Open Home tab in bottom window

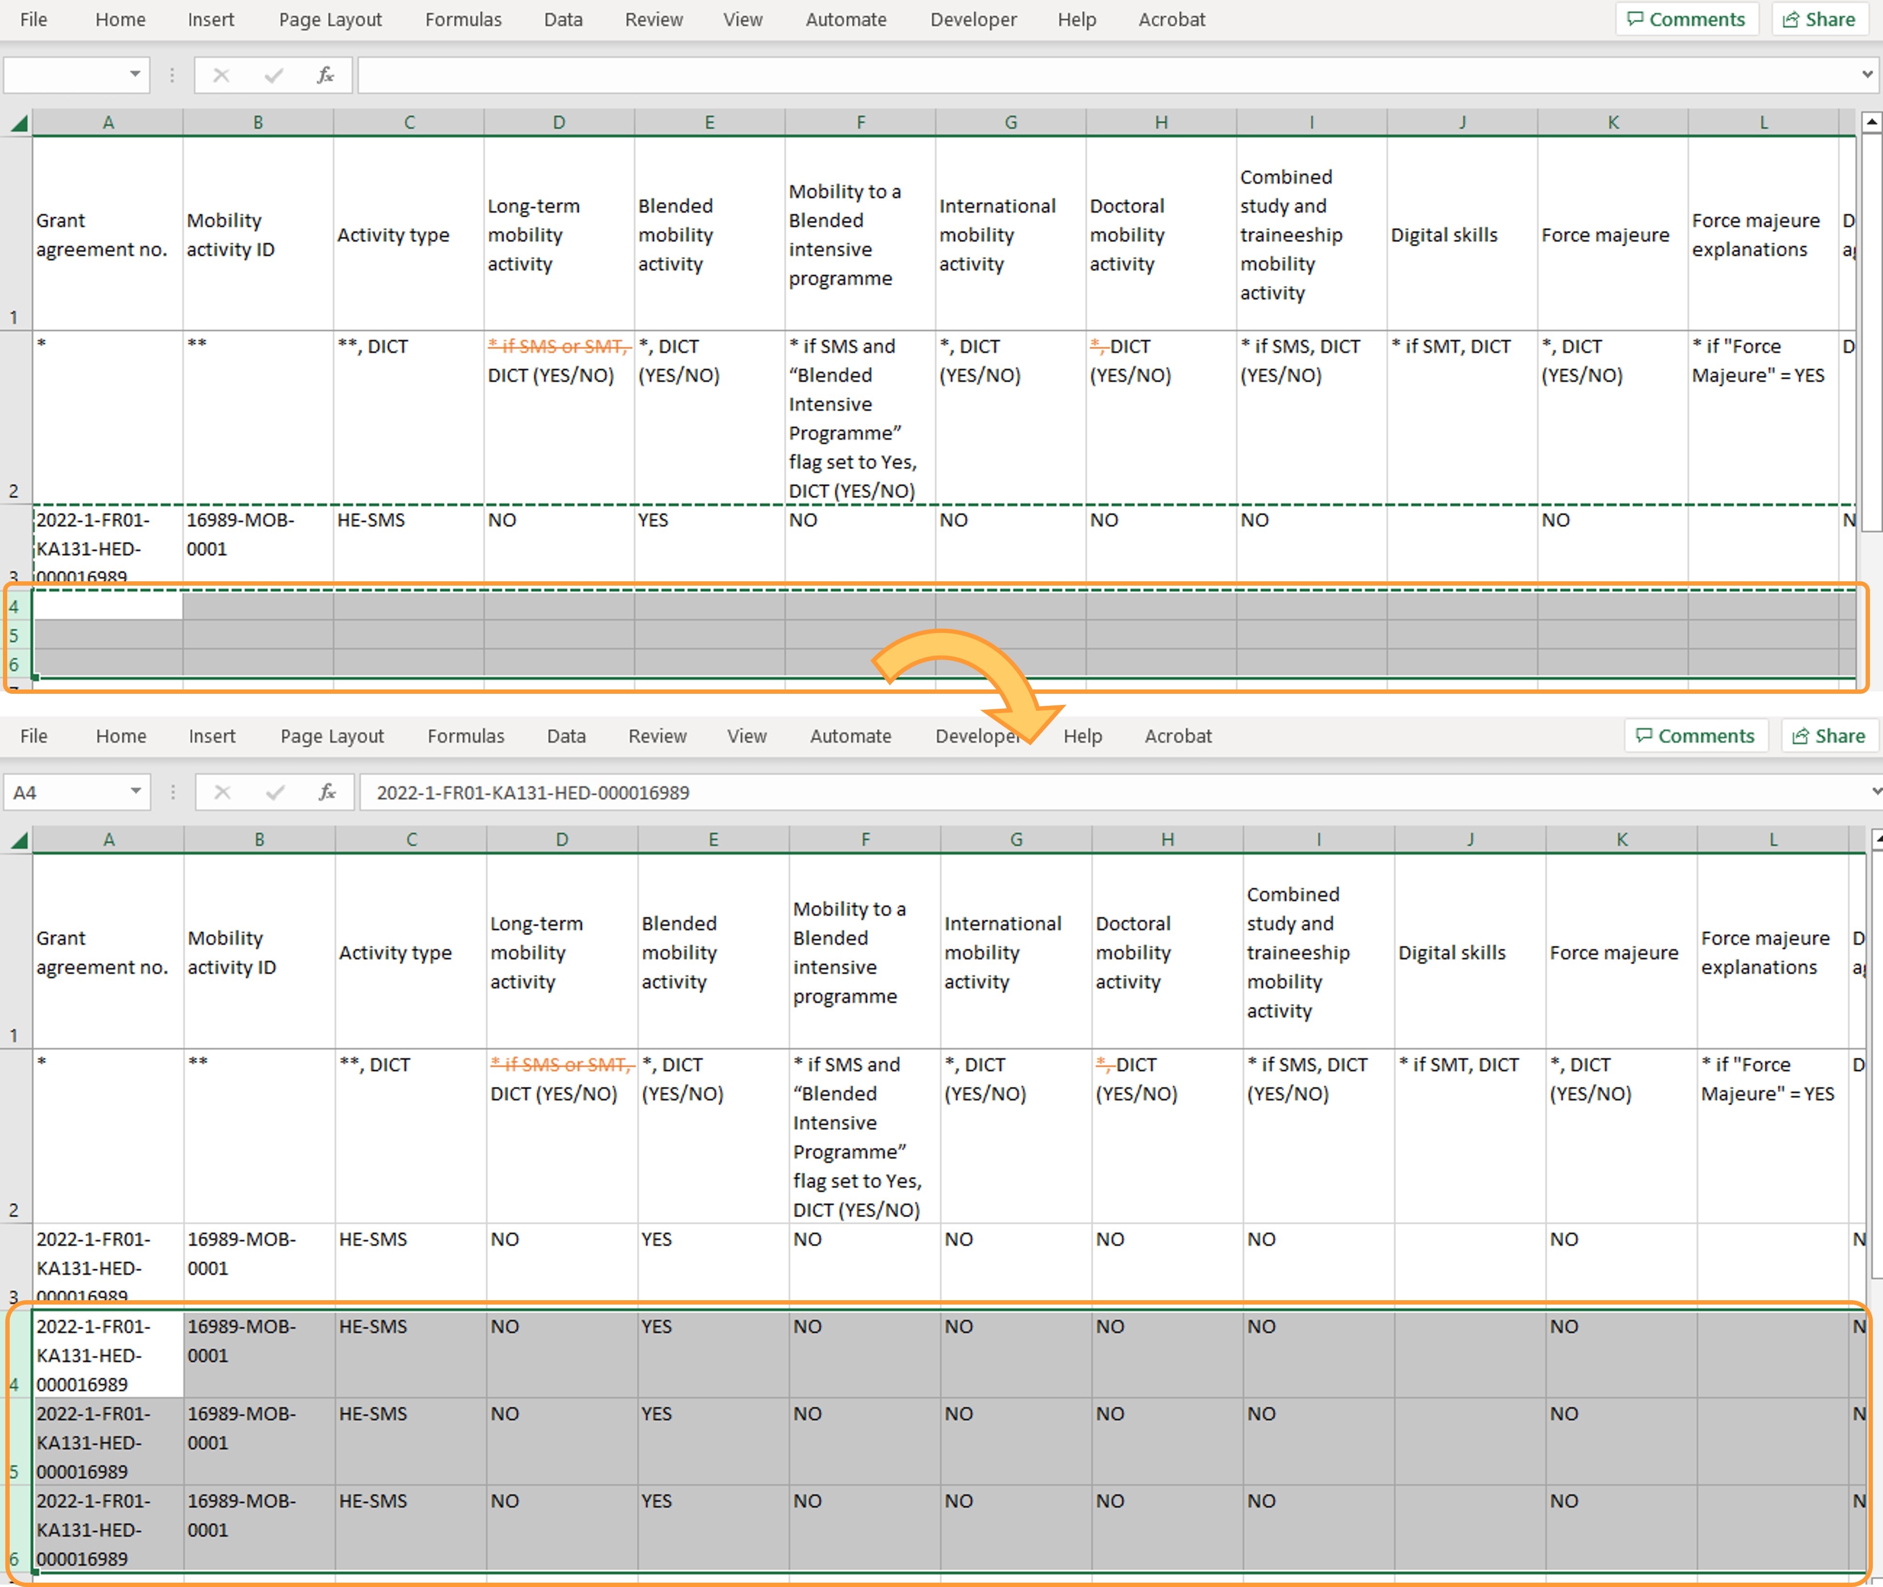click(122, 736)
